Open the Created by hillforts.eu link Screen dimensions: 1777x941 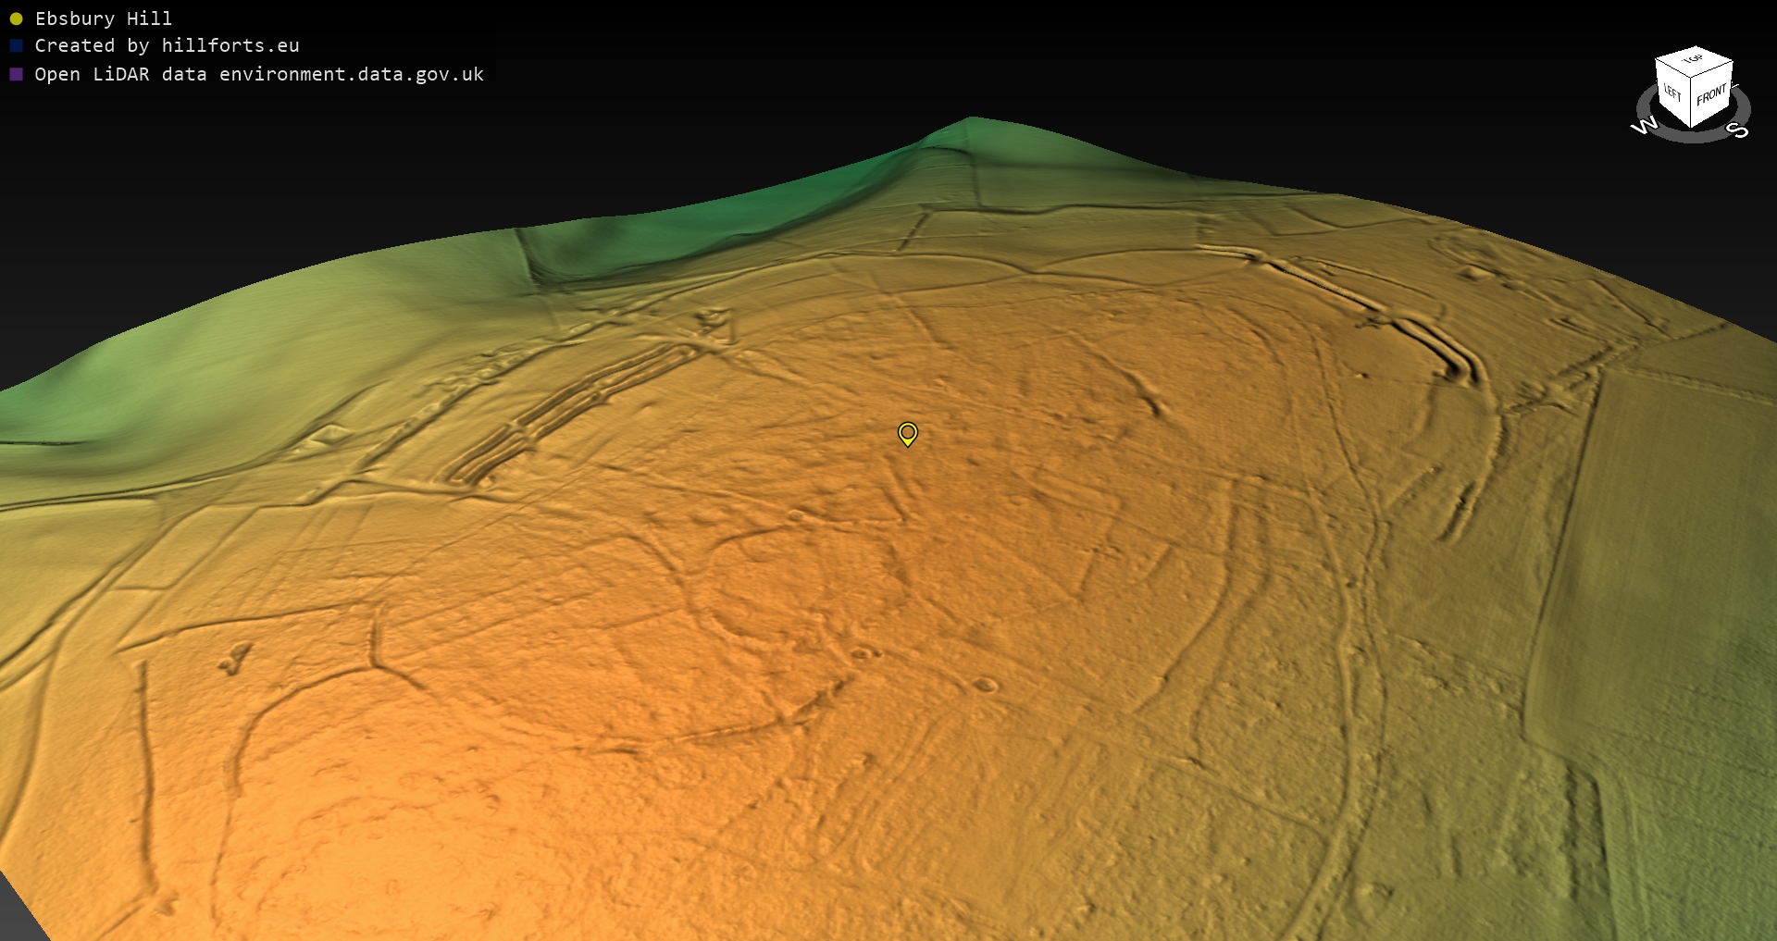(167, 45)
